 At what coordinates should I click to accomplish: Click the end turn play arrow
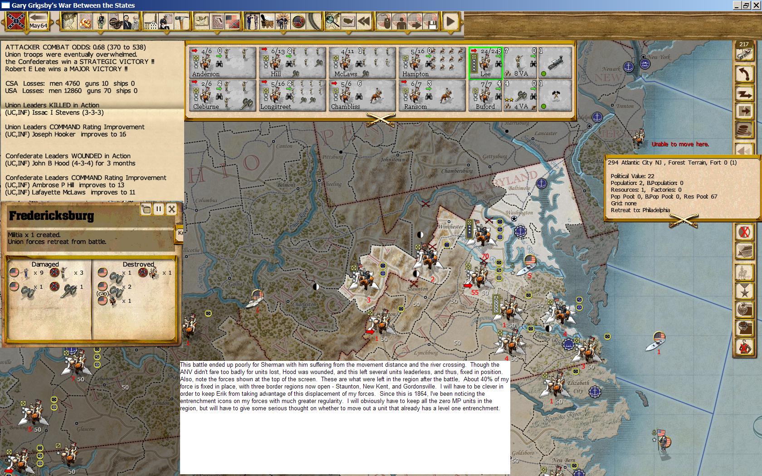click(450, 21)
